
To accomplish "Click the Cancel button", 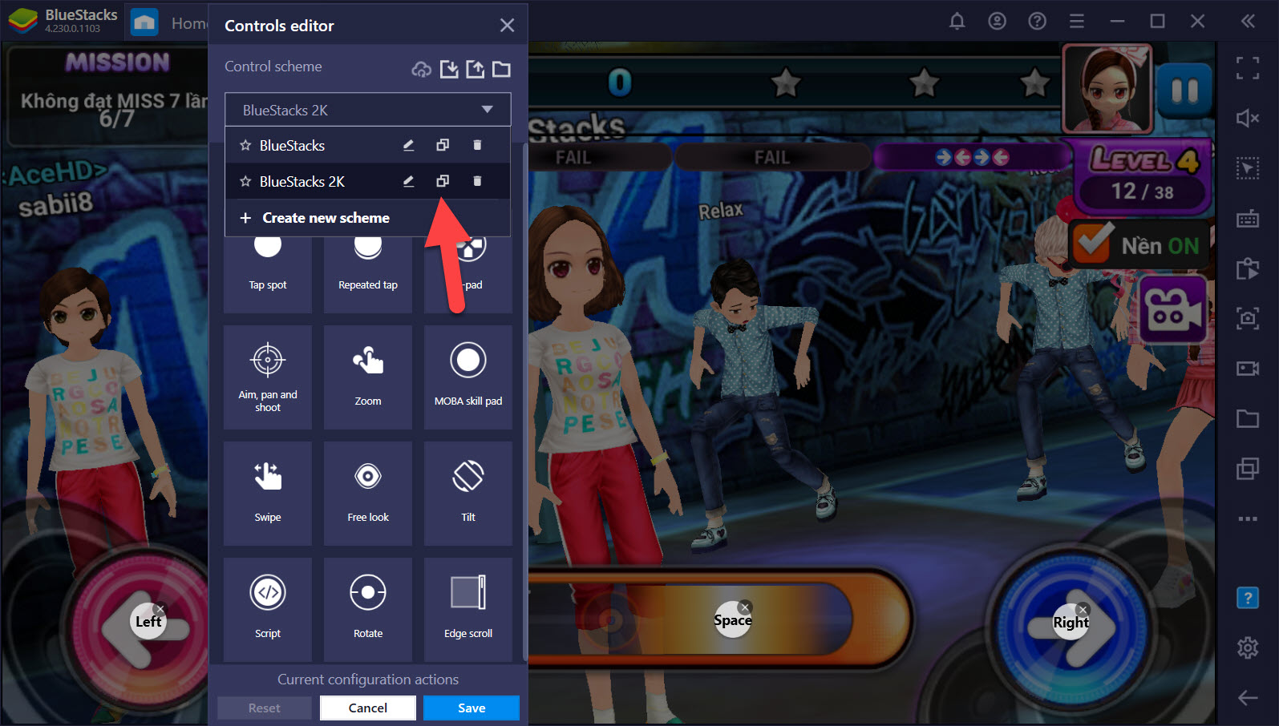I will pyautogui.click(x=368, y=708).
